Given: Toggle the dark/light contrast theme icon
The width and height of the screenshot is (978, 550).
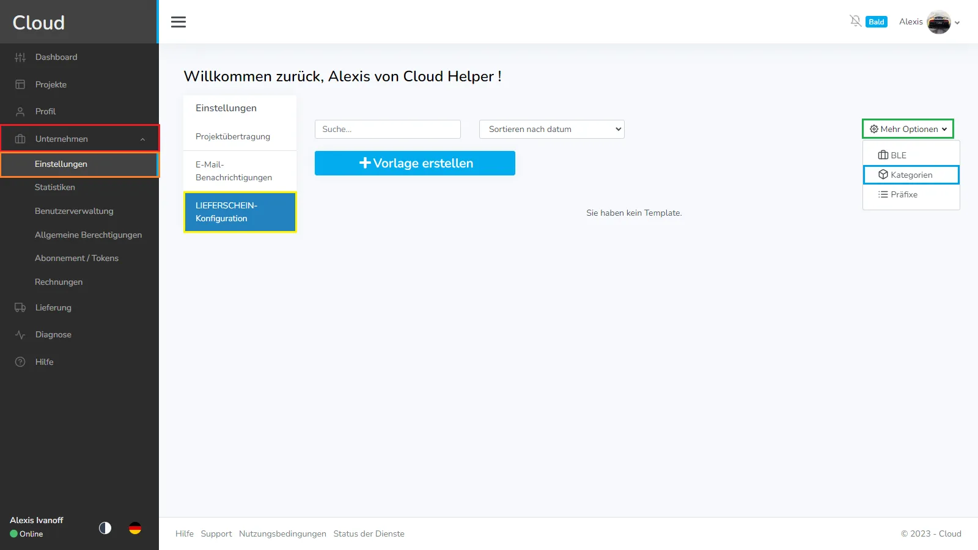Looking at the screenshot, I should pos(105,528).
